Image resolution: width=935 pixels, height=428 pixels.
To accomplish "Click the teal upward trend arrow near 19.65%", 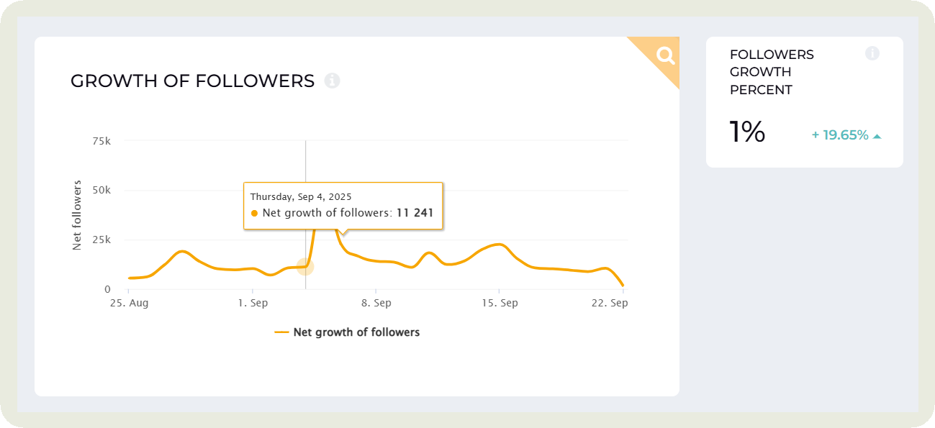I will click(x=879, y=135).
